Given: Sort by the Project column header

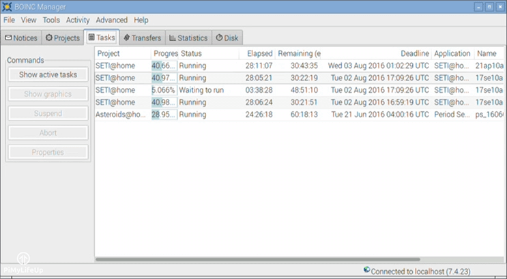Looking at the screenshot, I should point(123,53).
